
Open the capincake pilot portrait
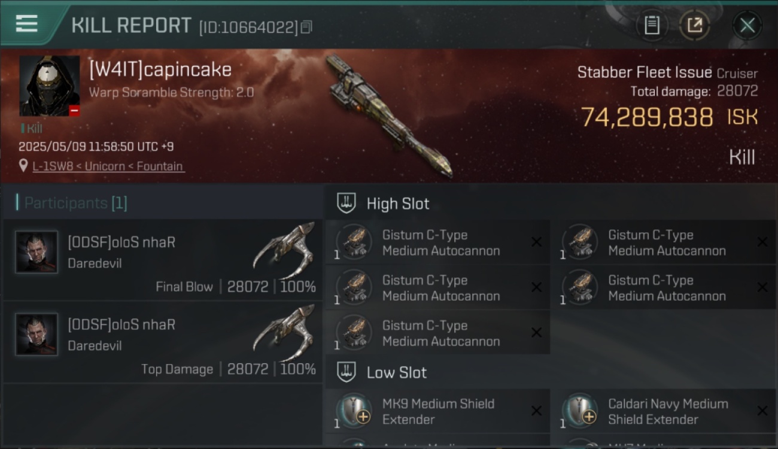[50, 86]
